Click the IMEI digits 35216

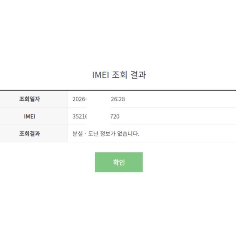(80, 117)
